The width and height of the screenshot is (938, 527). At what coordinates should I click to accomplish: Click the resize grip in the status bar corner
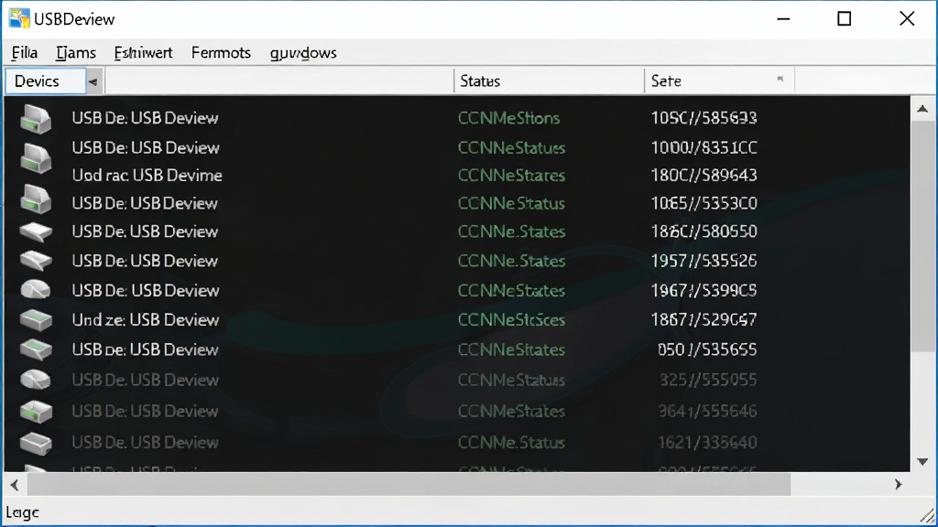click(927, 515)
